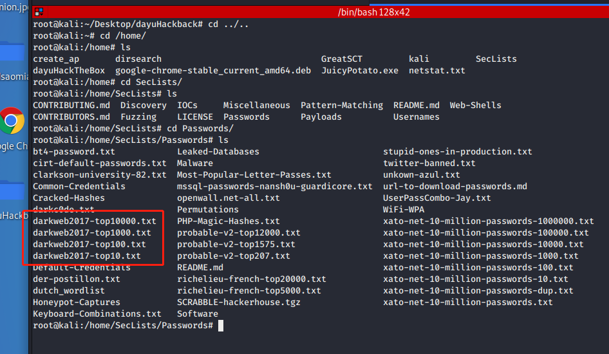Click the Terminator window icon in title bar
The width and height of the screenshot is (609, 354).
coord(39,12)
